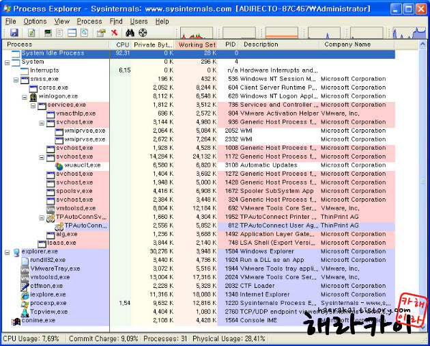The width and height of the screenshot is (430, 346).
Task: Click the Process Explorer title bar icon
Action: point(7,8)
